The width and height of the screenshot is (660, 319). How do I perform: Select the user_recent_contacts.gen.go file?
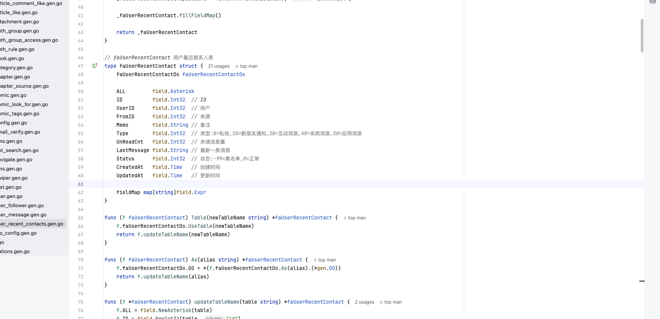point(31,224)
